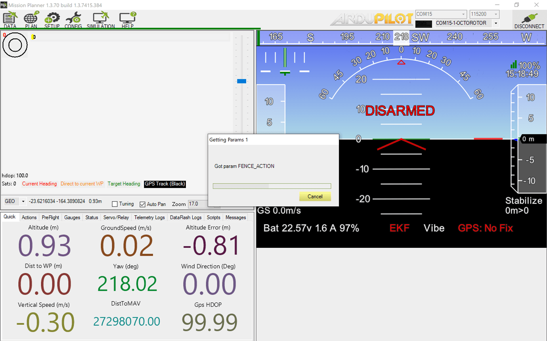The height and width of the screenshot is (341, 547).
Task: Click the 0 m altitude tape marker
Action: point(533,139)
